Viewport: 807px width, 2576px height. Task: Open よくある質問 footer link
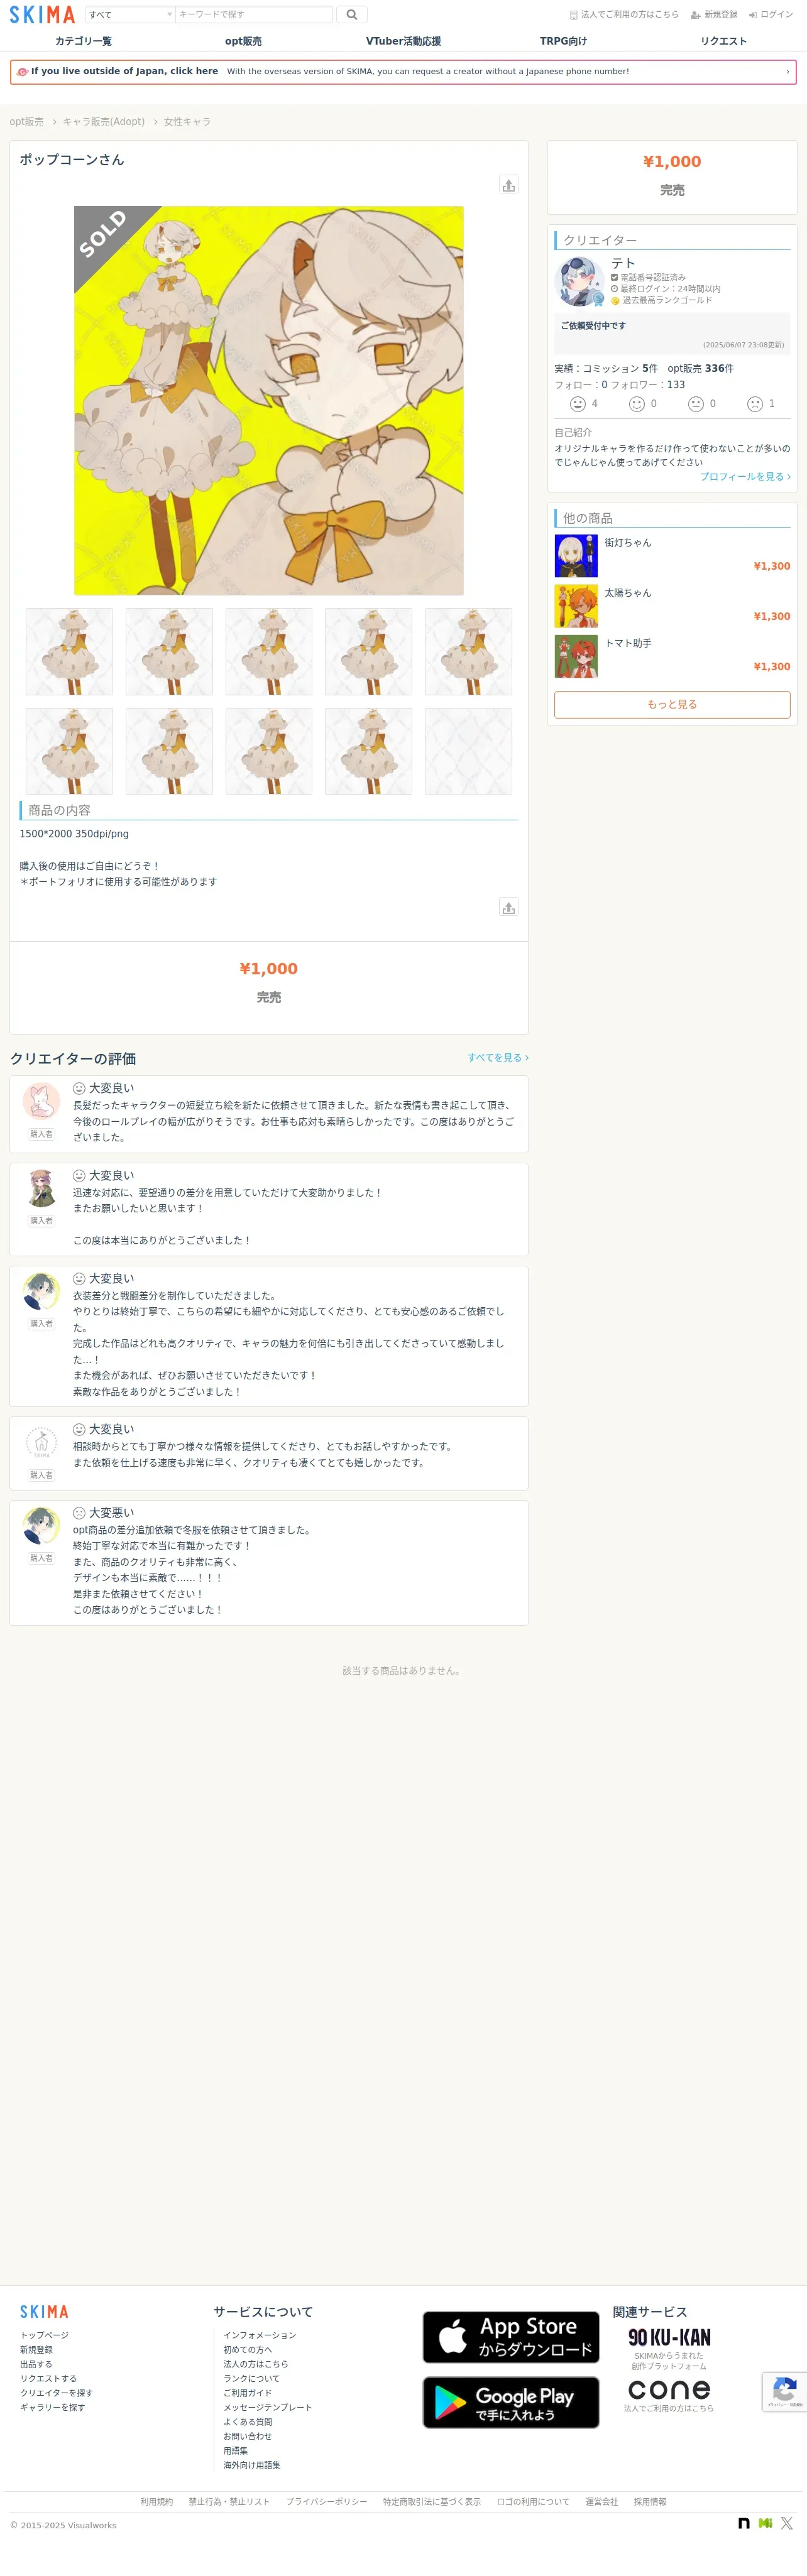[x=247, y=2422]
